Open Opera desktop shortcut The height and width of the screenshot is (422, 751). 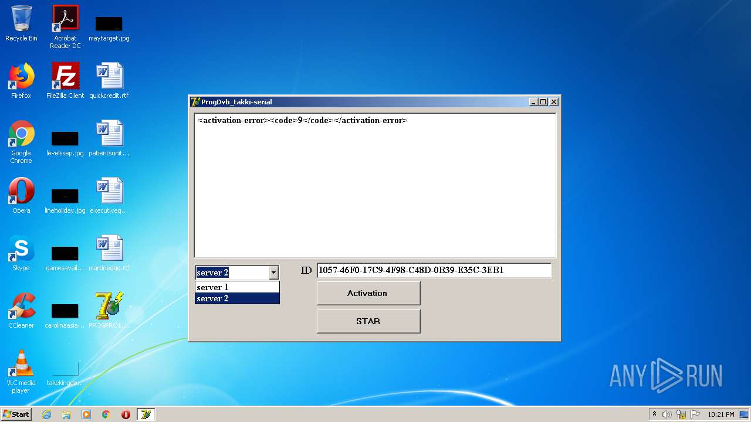tap(21, 196)
